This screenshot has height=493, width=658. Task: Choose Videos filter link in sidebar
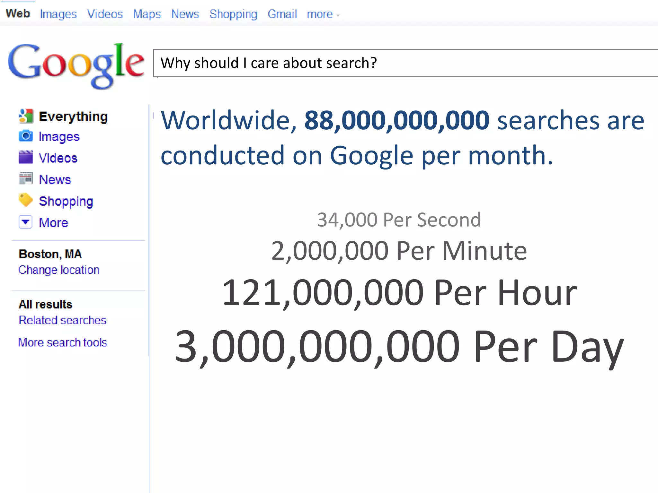(58, 158)
